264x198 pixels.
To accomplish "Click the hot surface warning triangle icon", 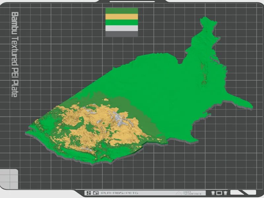I will point(179,193).
